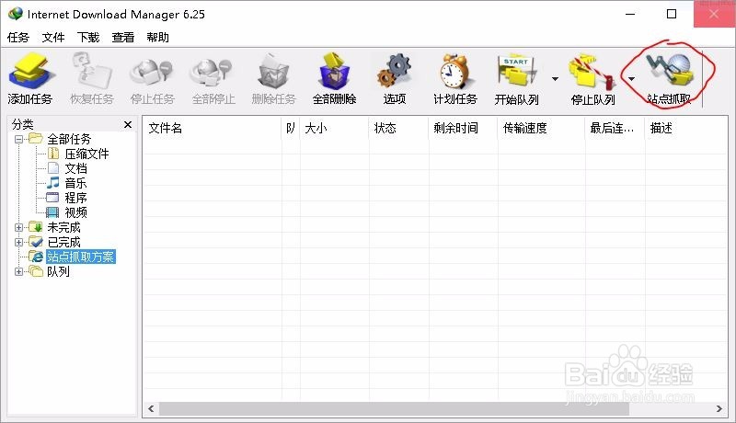Sort by 剩余时间 column header
Viewport: 736px width, 423px height.
coord(463,128)
